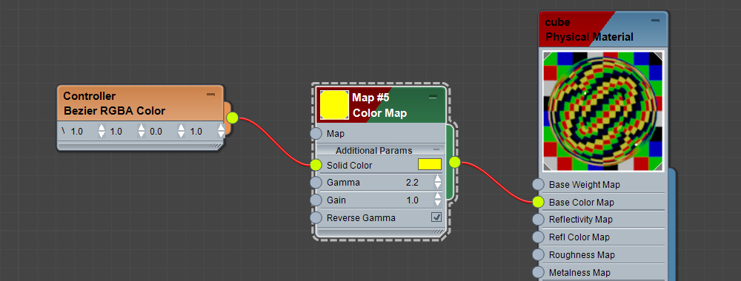Click the Gain input socket

316,200
